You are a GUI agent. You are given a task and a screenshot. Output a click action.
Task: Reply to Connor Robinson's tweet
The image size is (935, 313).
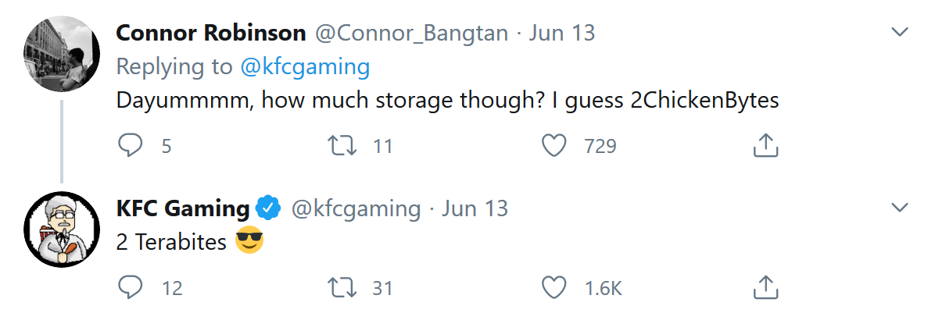point(130,145)
